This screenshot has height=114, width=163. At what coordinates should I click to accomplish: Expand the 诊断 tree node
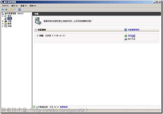coord(3,21)
